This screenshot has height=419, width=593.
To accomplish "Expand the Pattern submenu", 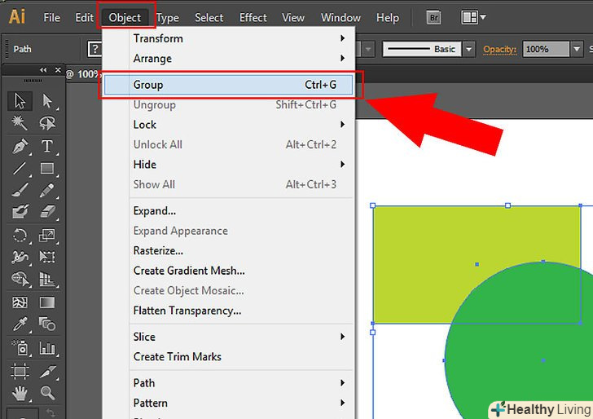I will click(x=342, y=403).
